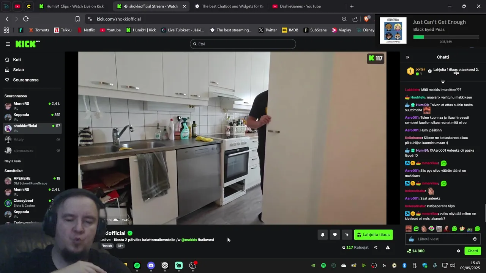Open Spotify from taskbar
Viewport: 486px width, 273px height.
[x=137, y=265]
